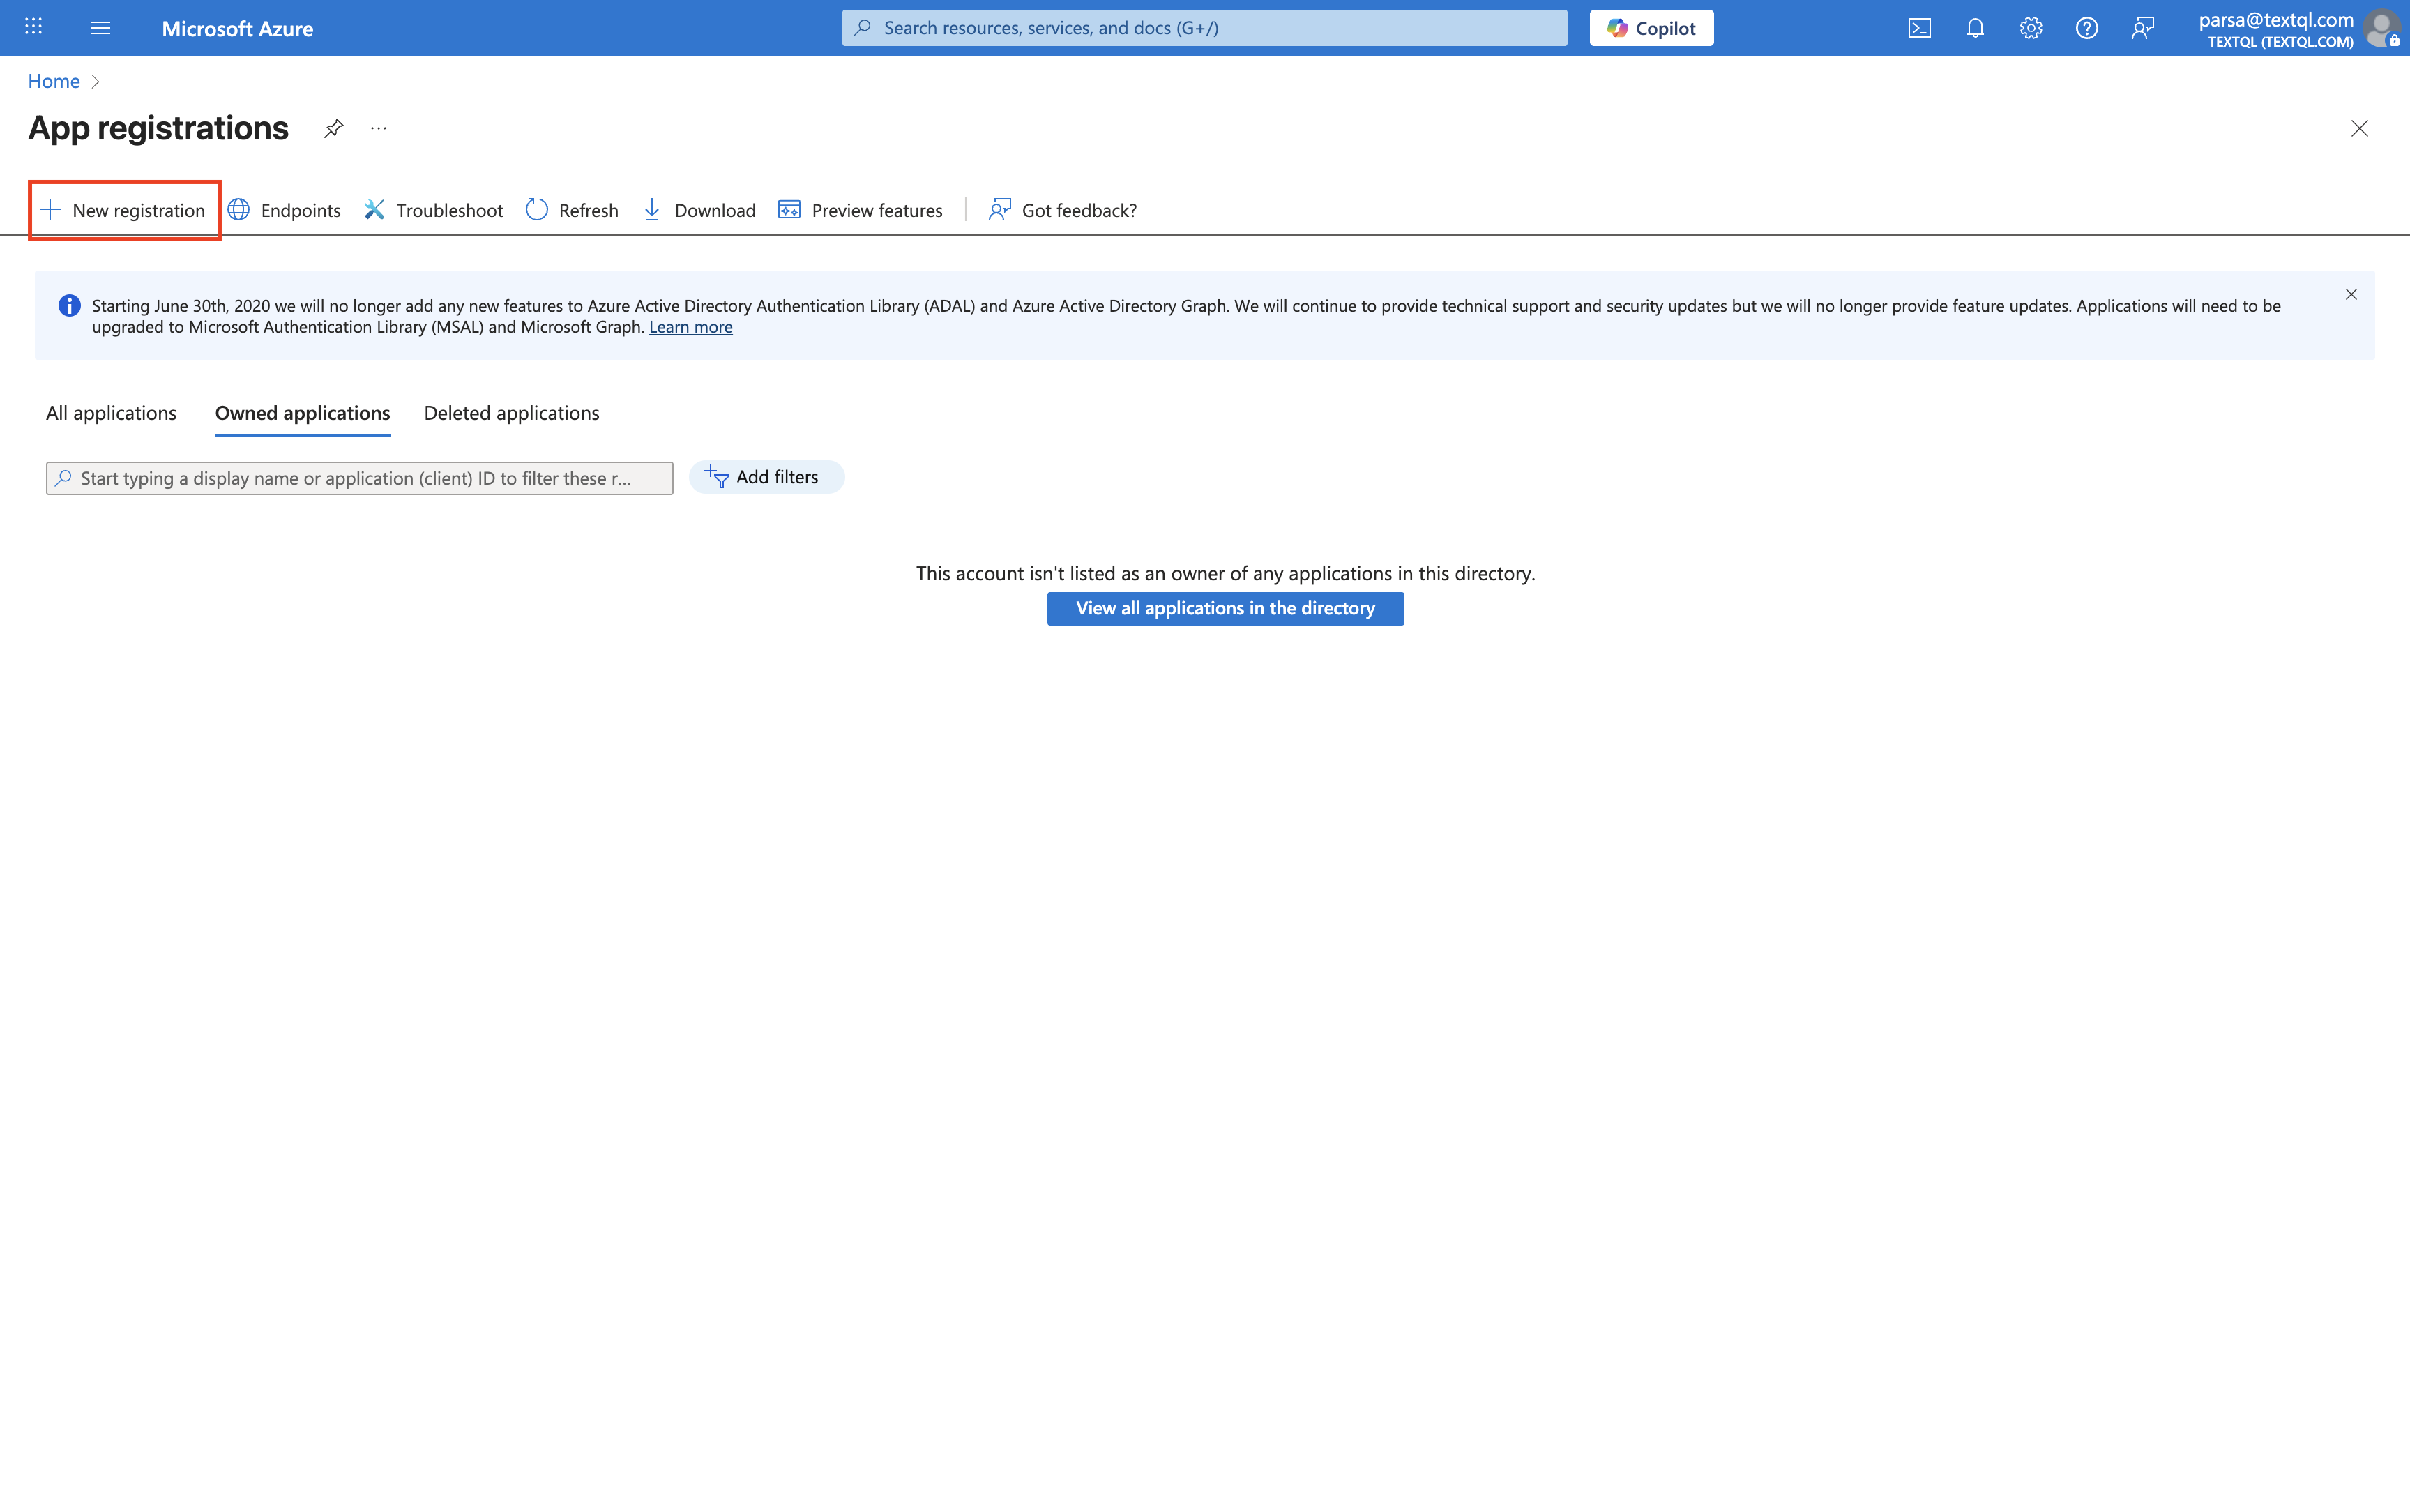Viewport: 2410px width, 1512px height.
Task: Click the top bar feedback icon
Action: (2142, 28)
